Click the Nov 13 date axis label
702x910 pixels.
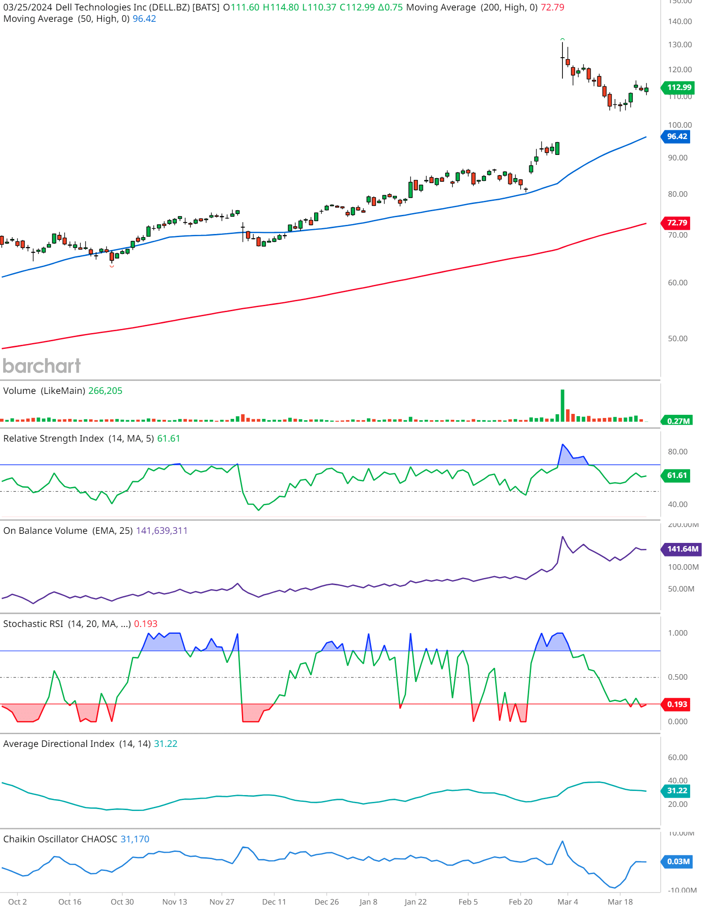tap(175, 902)
